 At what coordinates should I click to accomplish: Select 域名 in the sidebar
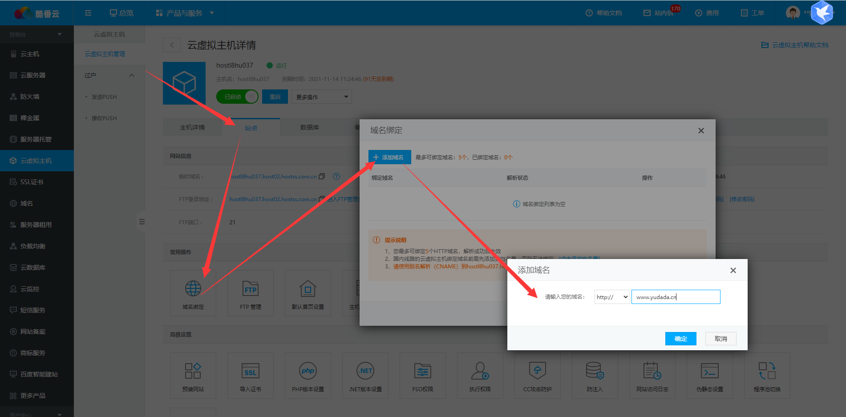[36, 203]
